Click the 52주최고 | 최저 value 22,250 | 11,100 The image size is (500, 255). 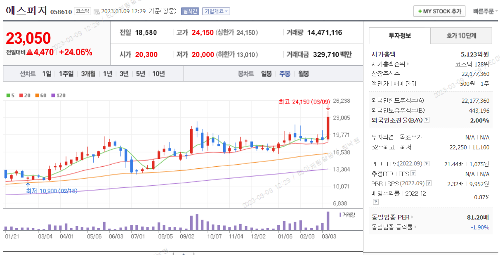pyautogui.click(x=469, y=147)
